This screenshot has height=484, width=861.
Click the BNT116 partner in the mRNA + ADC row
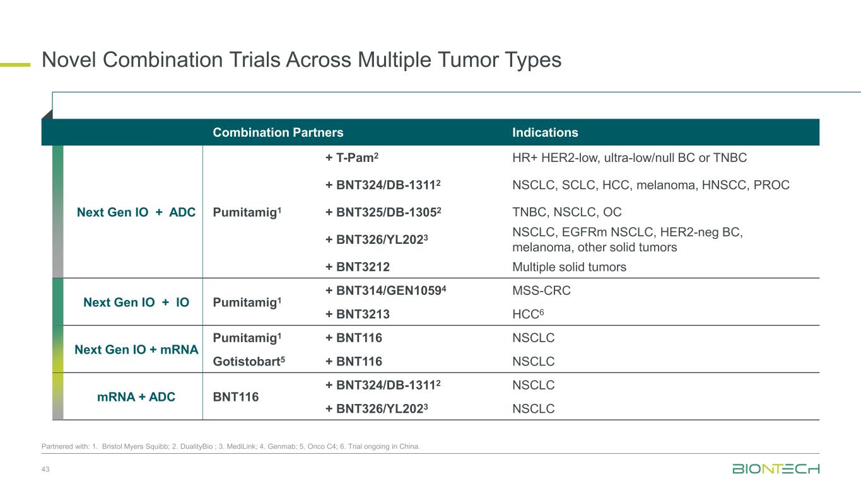click(x=236, y=397)
